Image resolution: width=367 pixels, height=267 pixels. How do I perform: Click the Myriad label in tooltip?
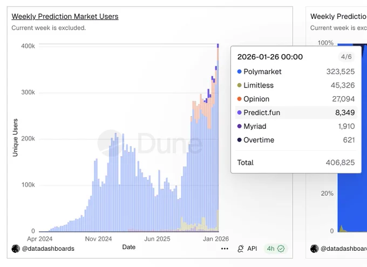click(x=255, y=126)
